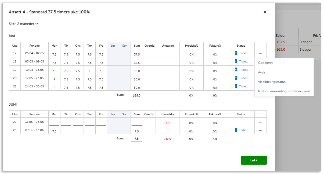Select 'Vis tildelingsstatus' menu entry
This screenshot has width=324, height=174.
[x=272, y=82]
